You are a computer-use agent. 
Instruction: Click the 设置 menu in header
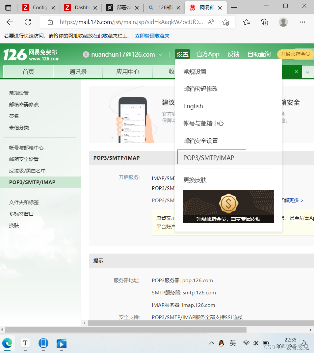(x=183, y=54)
